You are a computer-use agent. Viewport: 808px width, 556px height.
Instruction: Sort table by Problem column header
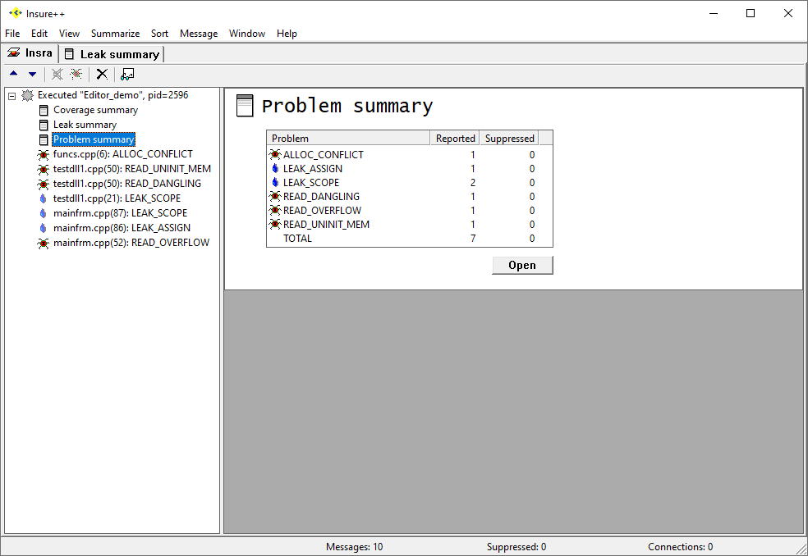(348, 138)
